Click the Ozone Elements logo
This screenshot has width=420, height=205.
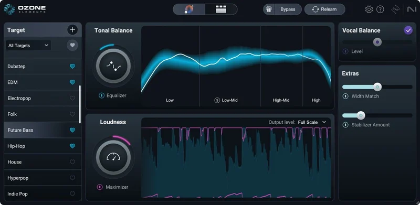[25, 9]
